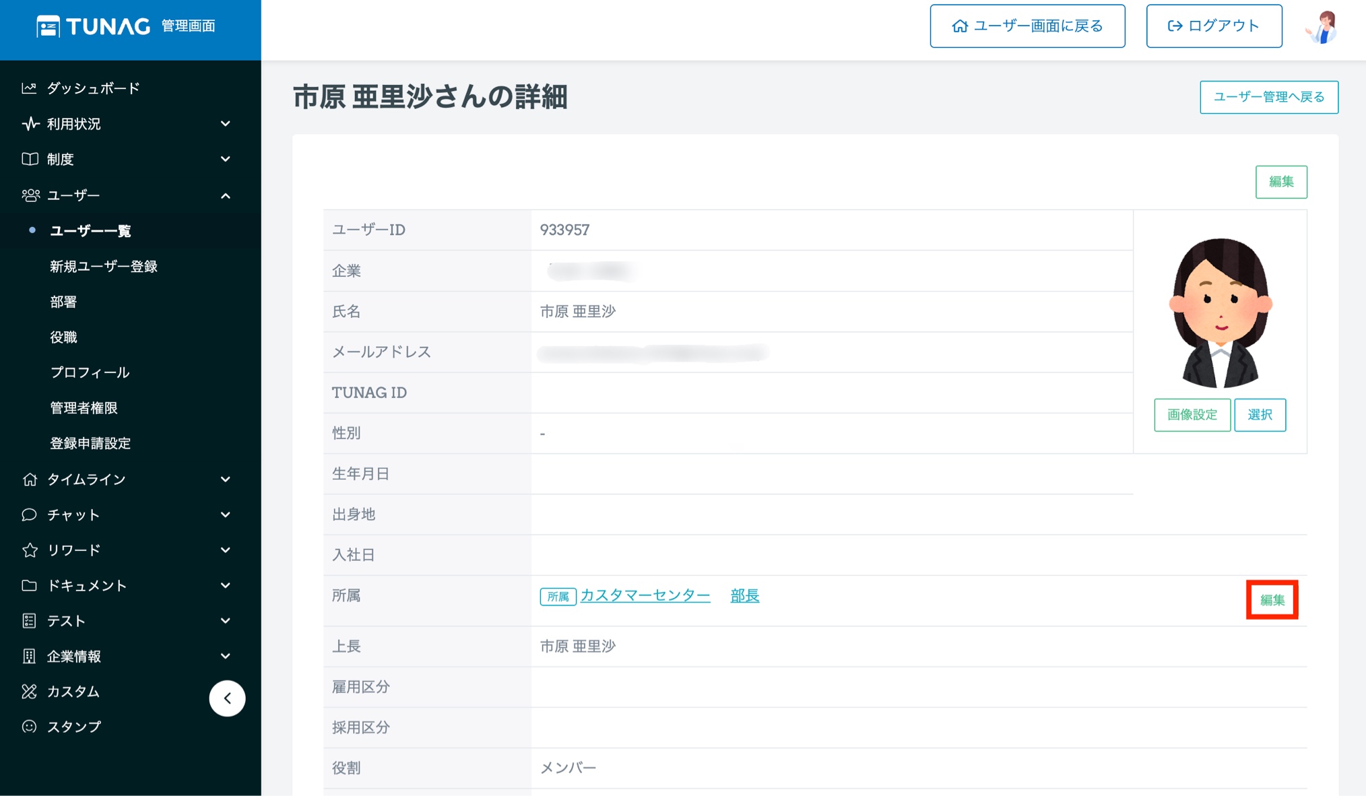This screenshot has width=1366, height=796.
Task: Expand the 制度 menu chevron
Action: 226,159
